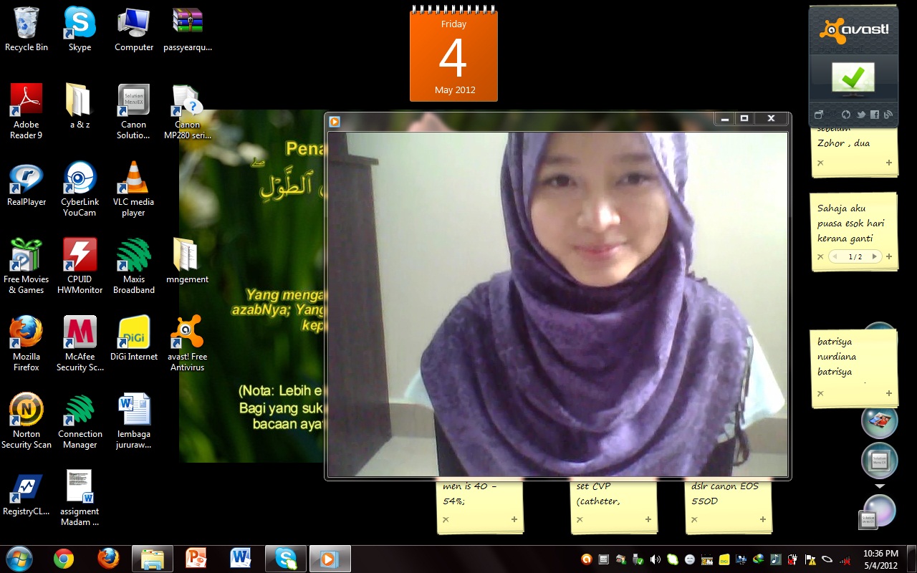Select the media player taskbar button
The height and width of the screenshot is (573, 917).
tap(330, 559)
